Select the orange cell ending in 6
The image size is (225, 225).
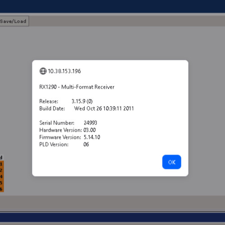pos(2,189)
